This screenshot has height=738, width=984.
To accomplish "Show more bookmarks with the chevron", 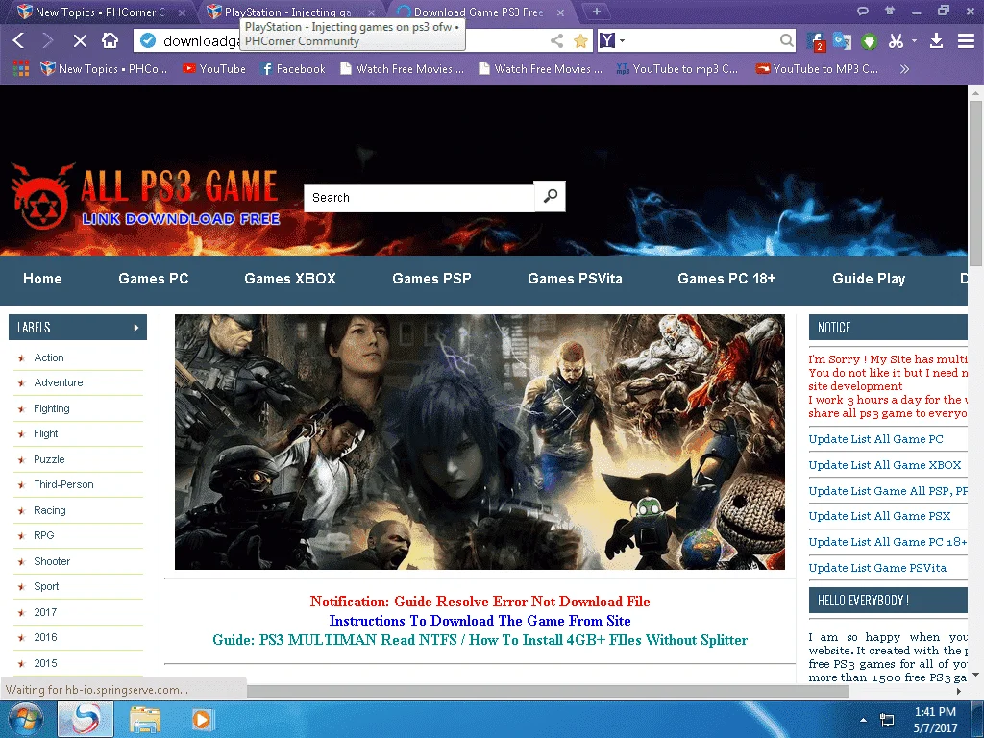I will [904, 69].
